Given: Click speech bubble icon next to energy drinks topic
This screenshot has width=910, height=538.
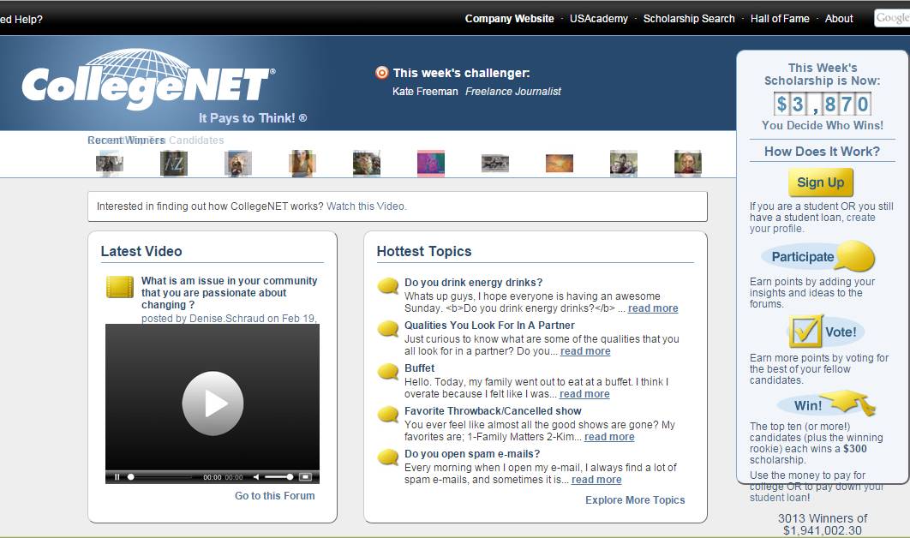Looking at the screenshot, I should point(388,286).
